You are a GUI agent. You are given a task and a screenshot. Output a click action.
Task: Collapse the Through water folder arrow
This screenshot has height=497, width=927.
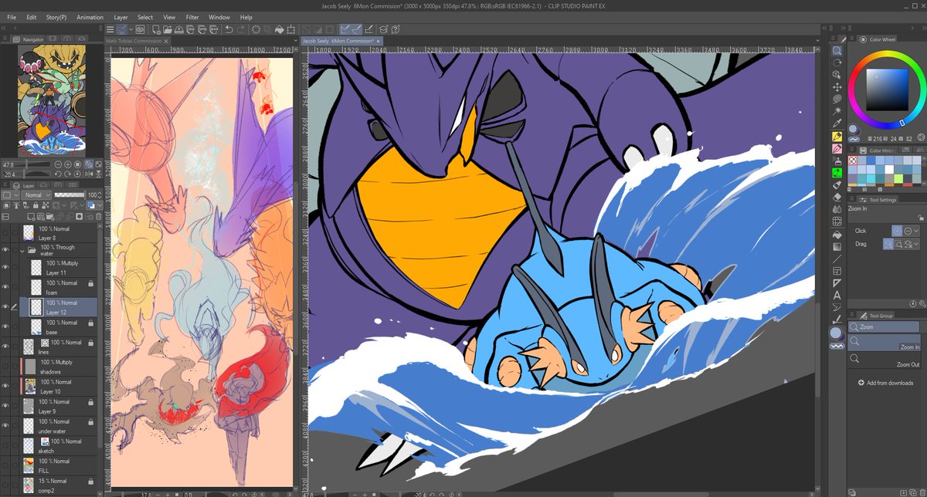(x=23, y=250)
